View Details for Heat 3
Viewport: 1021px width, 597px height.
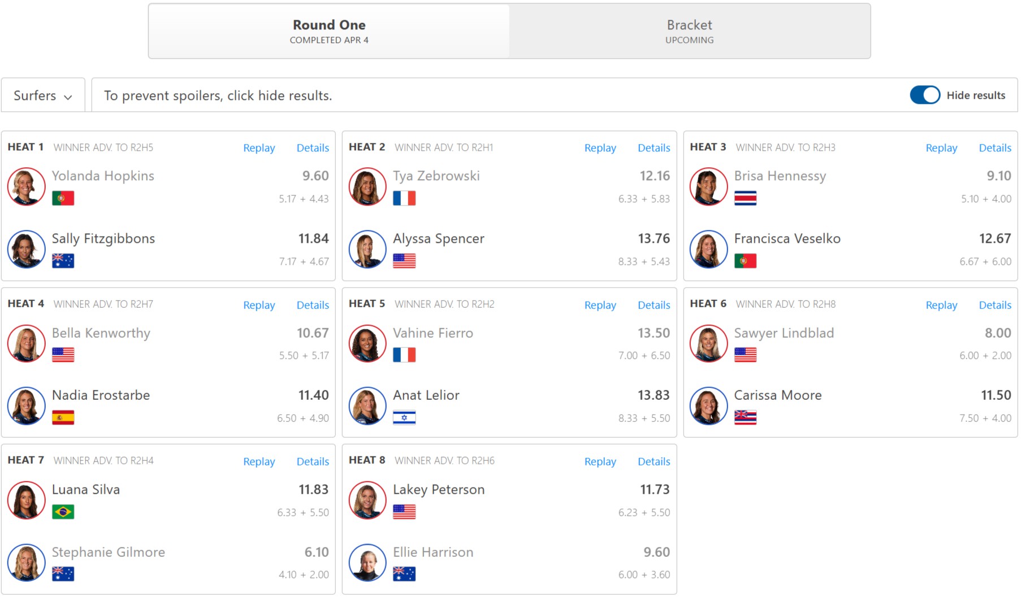[994, 148]
